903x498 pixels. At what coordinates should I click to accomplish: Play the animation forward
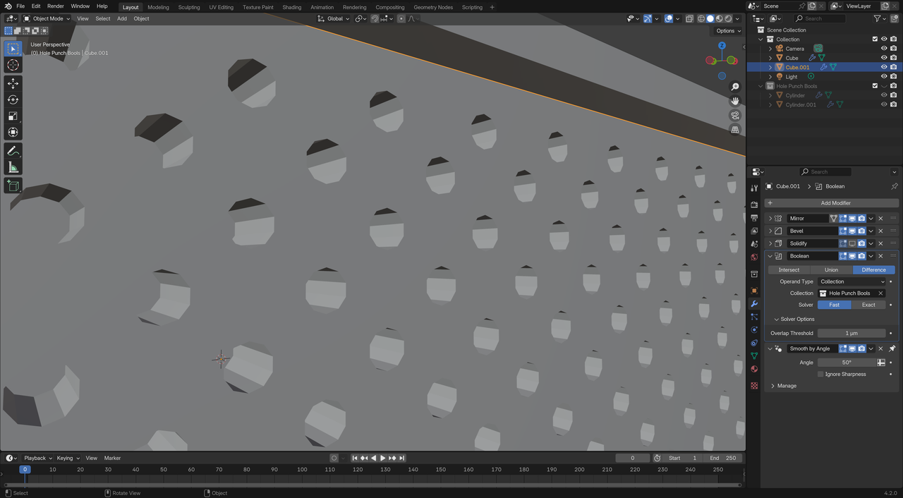[383, 458]
